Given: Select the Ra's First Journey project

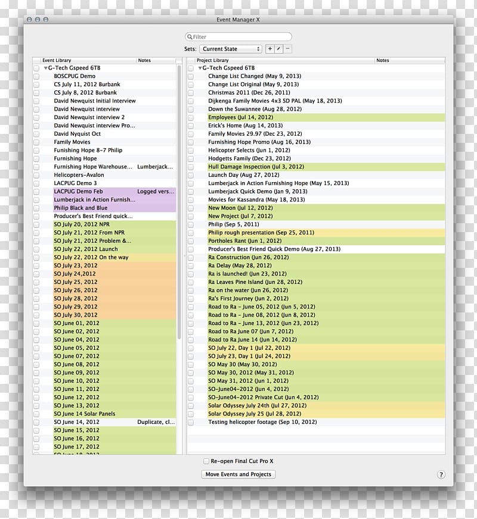Looking at the screenshot, I should click(248, 299).
